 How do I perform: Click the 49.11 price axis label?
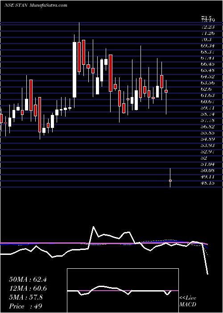208,177
